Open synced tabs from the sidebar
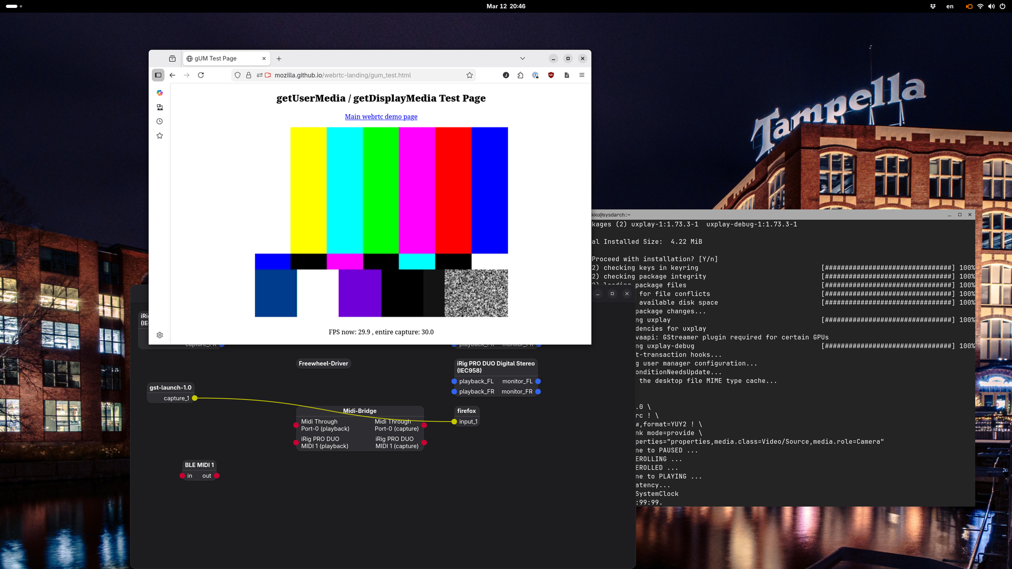The image size is (1012, 569). coord(160,107)
